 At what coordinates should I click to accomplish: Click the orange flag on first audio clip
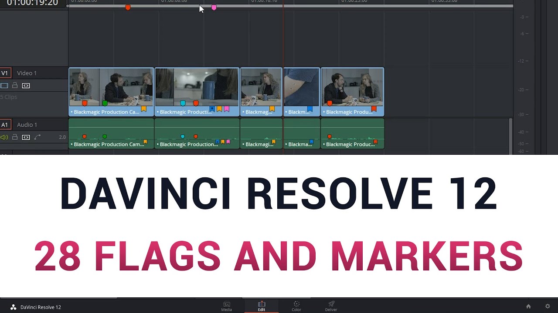(145, 142)
